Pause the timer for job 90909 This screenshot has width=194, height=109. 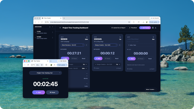click(x=74, y=58)
